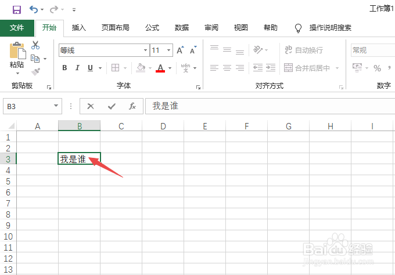Click the Enter checkmark in formula bar

click(112, 106)
